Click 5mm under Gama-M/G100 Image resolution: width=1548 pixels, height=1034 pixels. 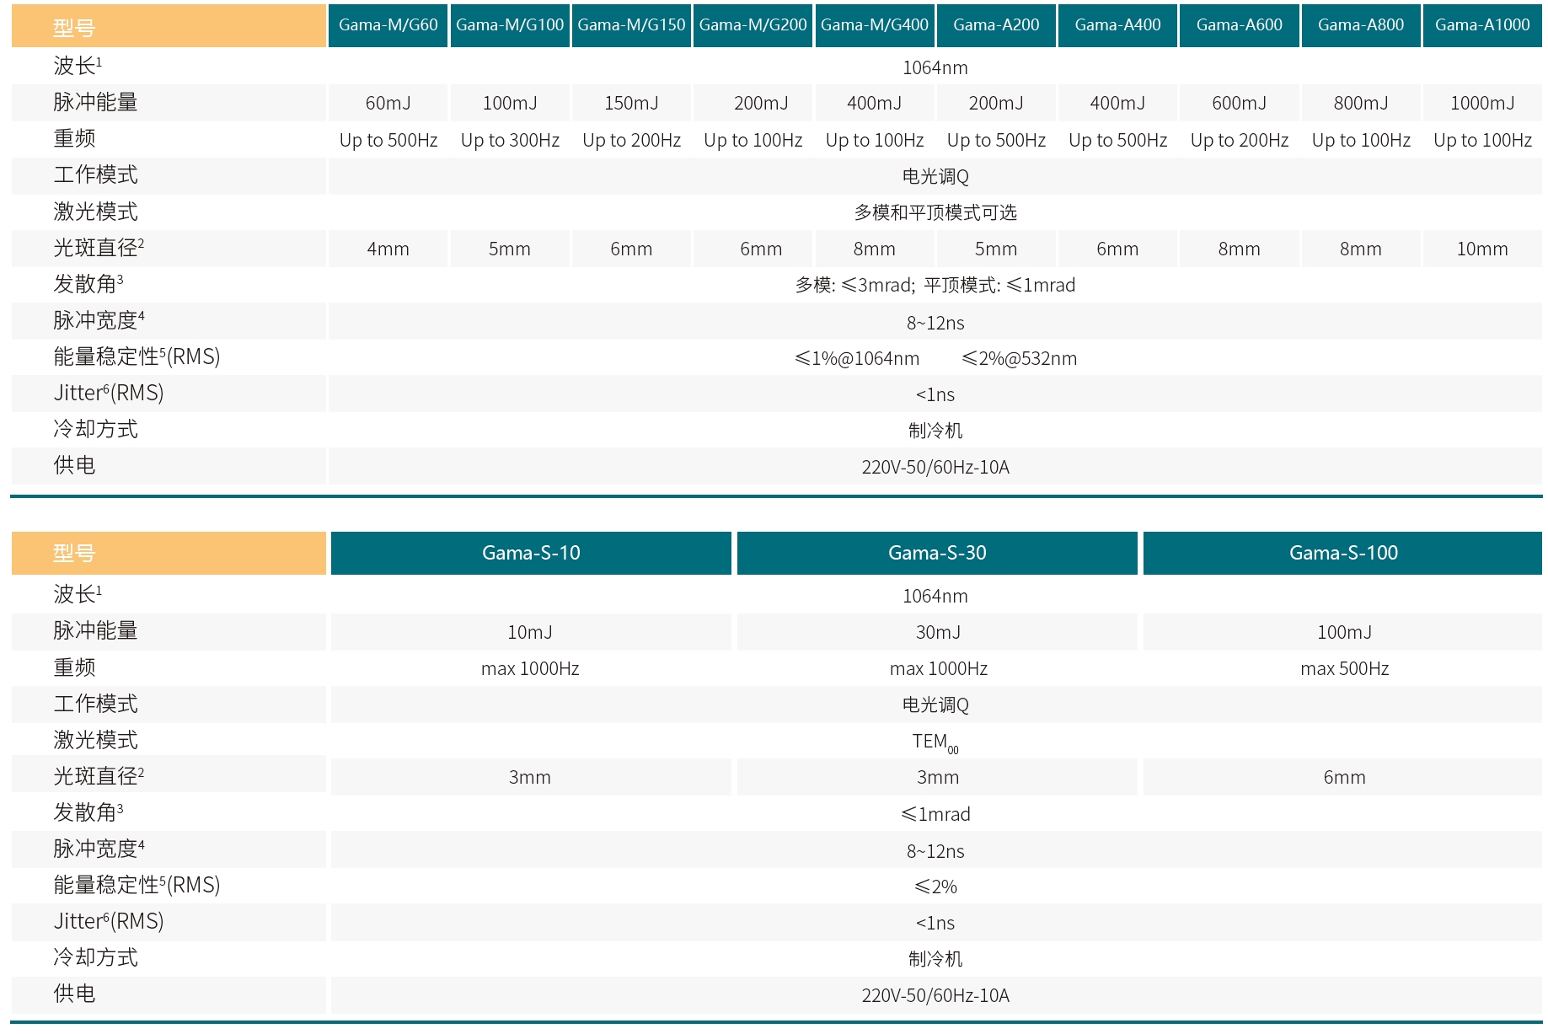510,249
